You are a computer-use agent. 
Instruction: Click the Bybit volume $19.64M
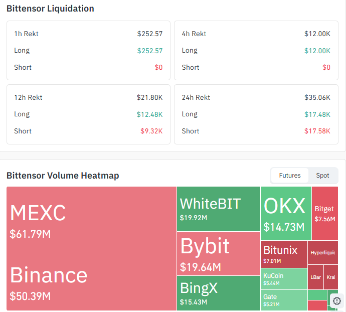(201, 267)
